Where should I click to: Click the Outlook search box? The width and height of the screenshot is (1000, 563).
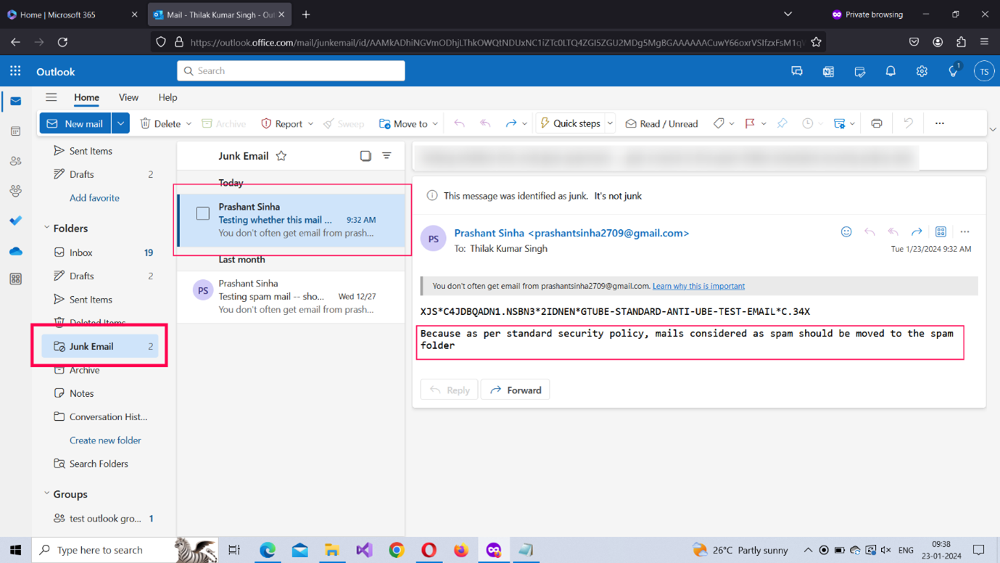coord(291,71)
